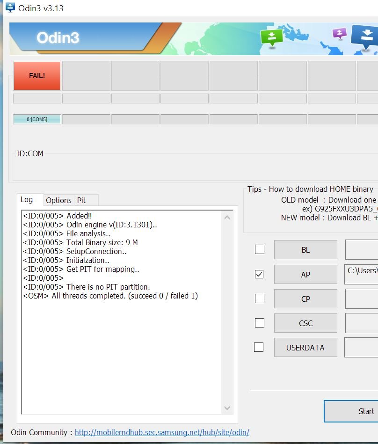
Task: Click the Start button
Action: coord(351,411)
